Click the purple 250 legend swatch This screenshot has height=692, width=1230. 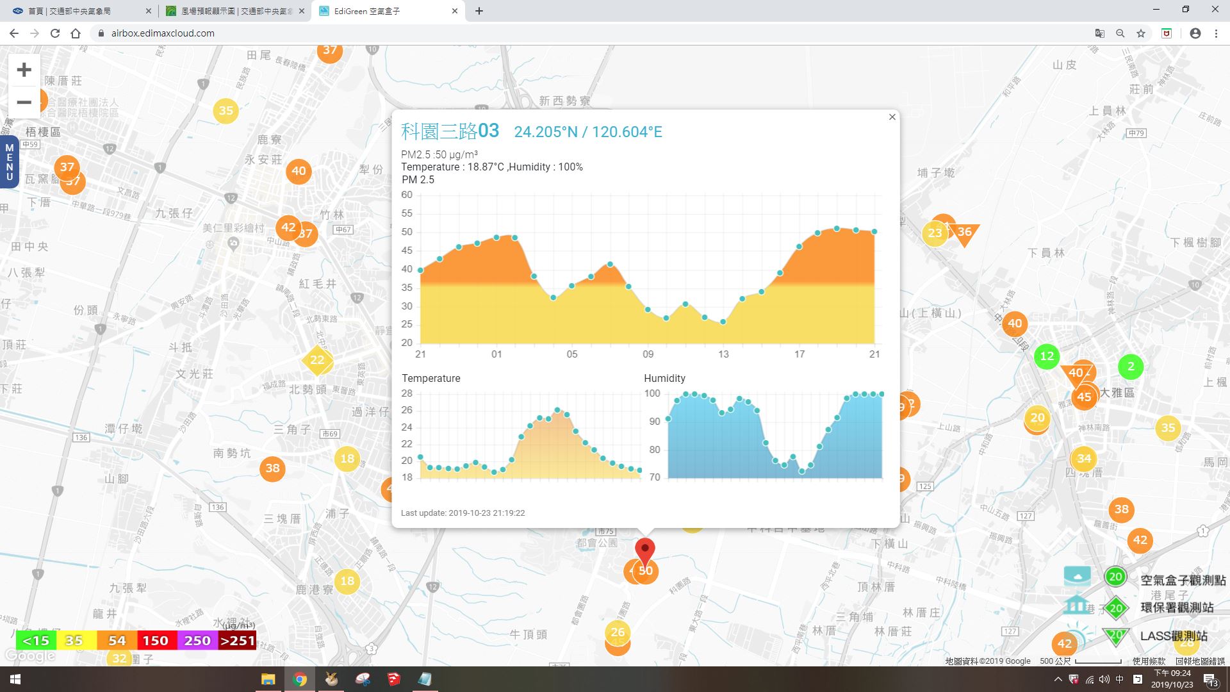tap(197, 640)
